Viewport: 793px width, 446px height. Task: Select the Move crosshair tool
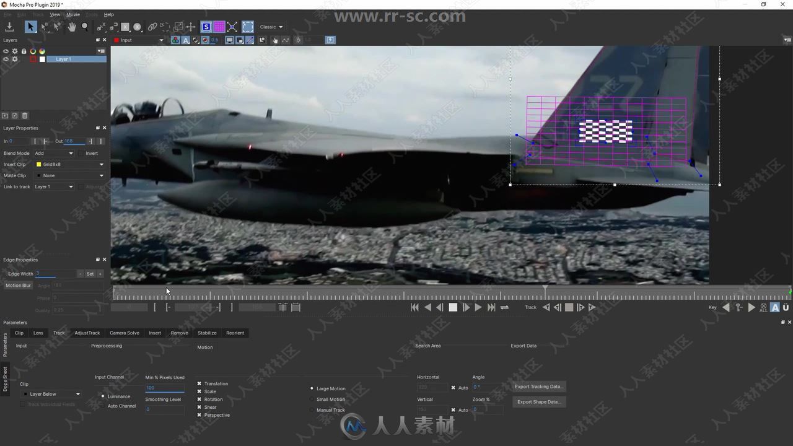(191, 27)
